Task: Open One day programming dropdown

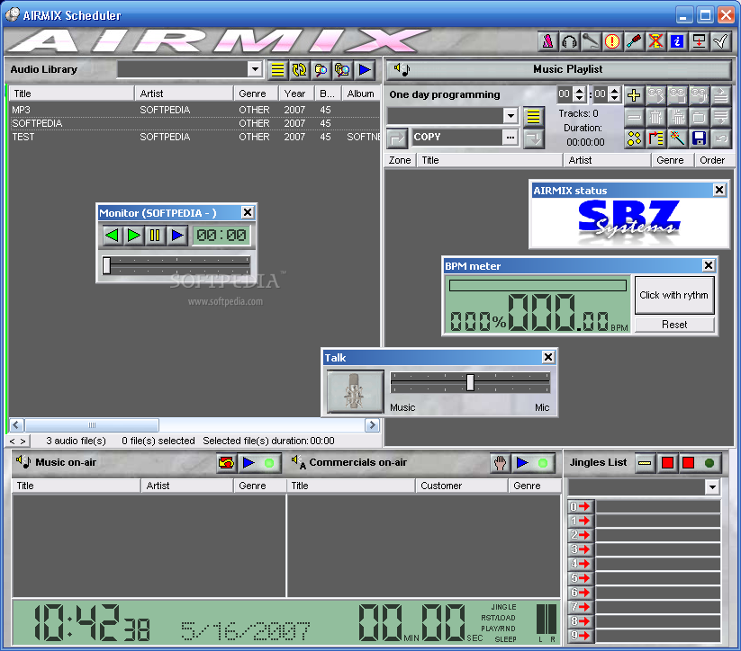Action: pos(511,116)
